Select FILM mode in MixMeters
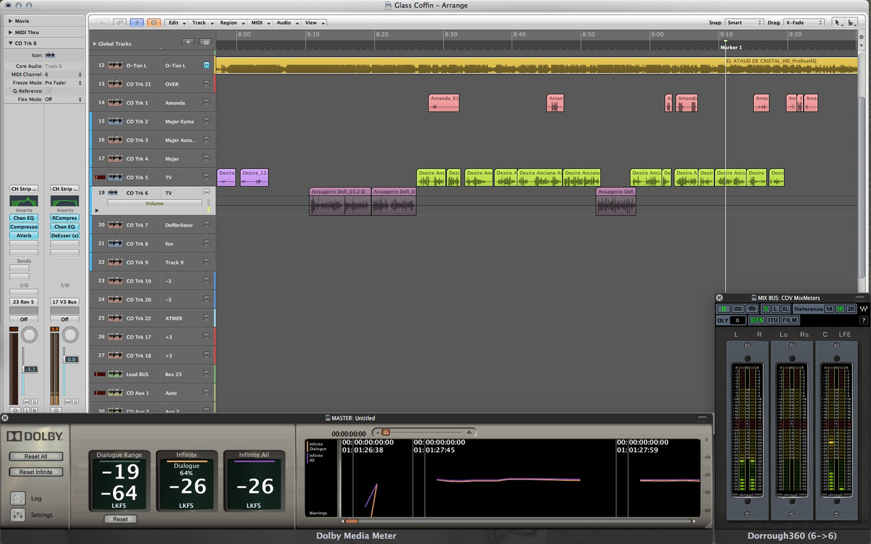This screenshot has width=871, height=544. coord(789,320)
